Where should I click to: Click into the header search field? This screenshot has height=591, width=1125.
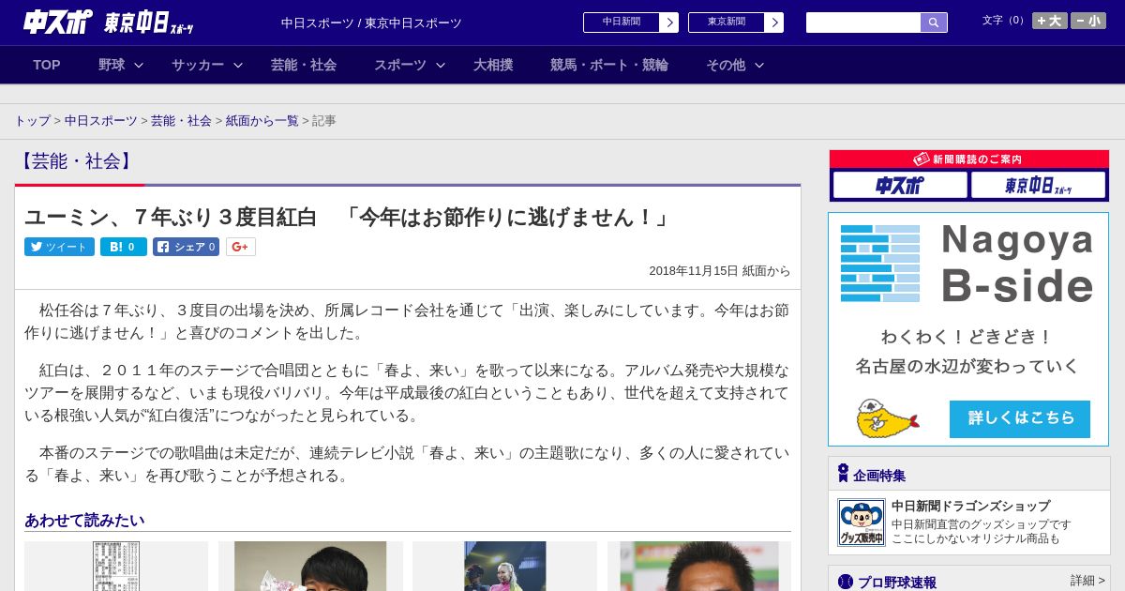[x=863, y=23]
